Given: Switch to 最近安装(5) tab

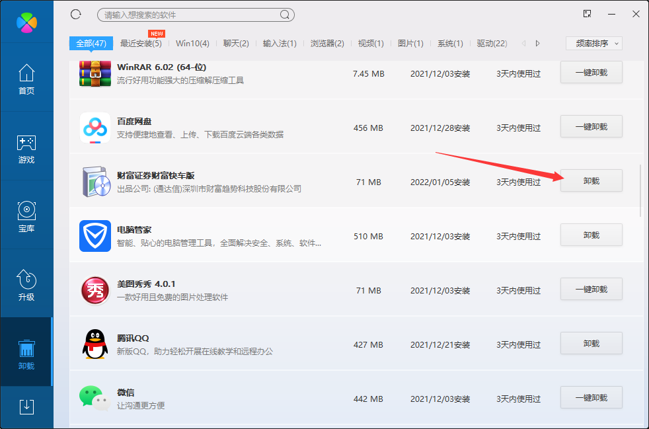Looking at the screenshot, I should (x=141, y=44).
